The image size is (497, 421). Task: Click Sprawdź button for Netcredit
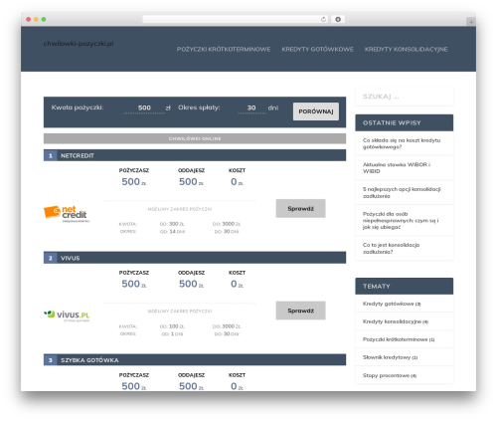[x=300, y=209]
